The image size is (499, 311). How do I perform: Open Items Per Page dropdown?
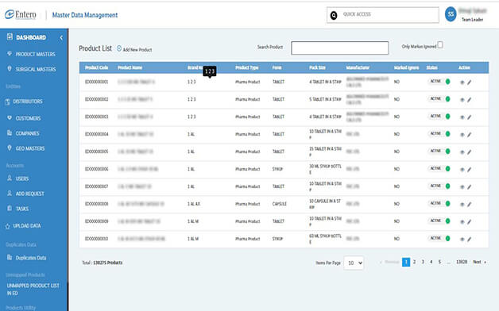(354, 263)
